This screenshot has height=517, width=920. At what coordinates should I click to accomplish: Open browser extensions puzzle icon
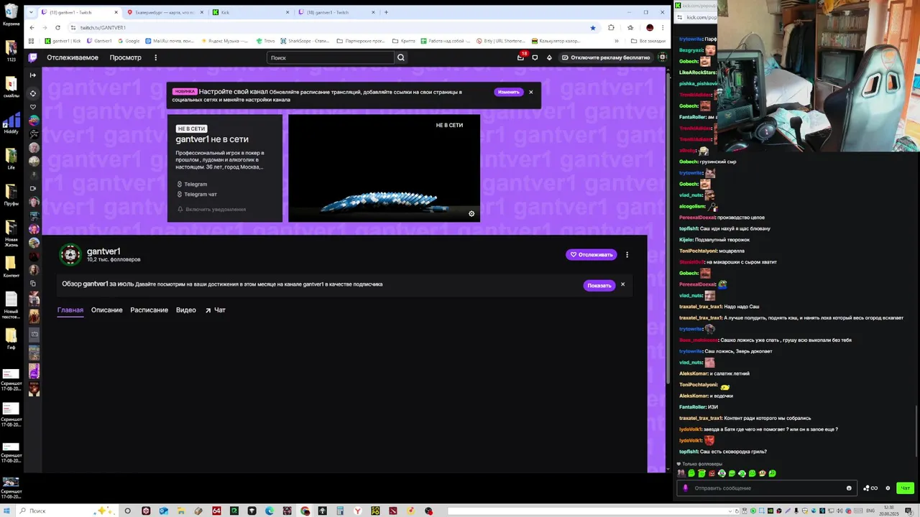611,27
